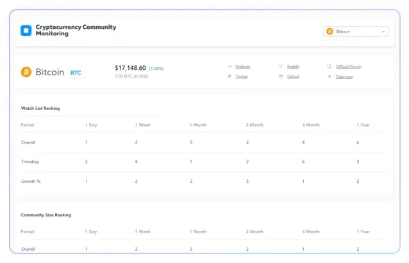Image resolution: width=409 pixels, height=263 pixels.
Task: Open the Bitcoin coin selector dropdown
Action: coord(356,31)
